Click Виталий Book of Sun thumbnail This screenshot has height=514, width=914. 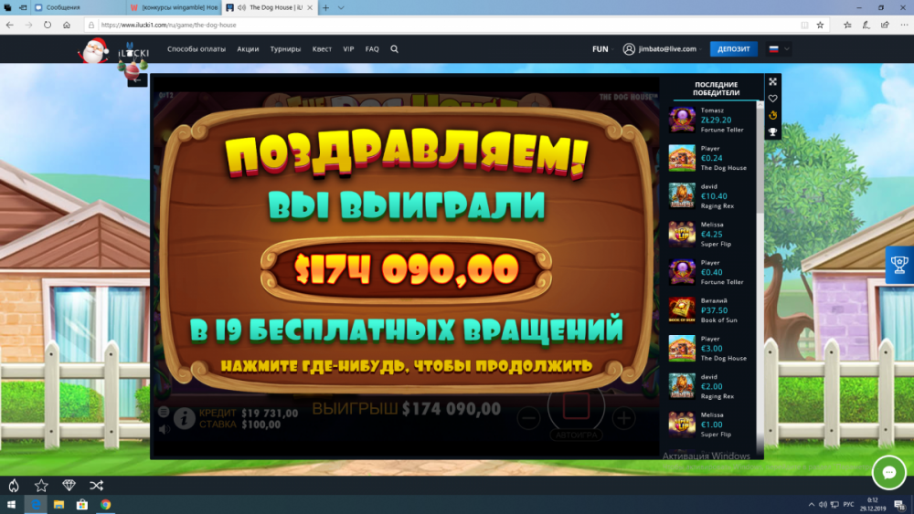[x=682, y=310]
